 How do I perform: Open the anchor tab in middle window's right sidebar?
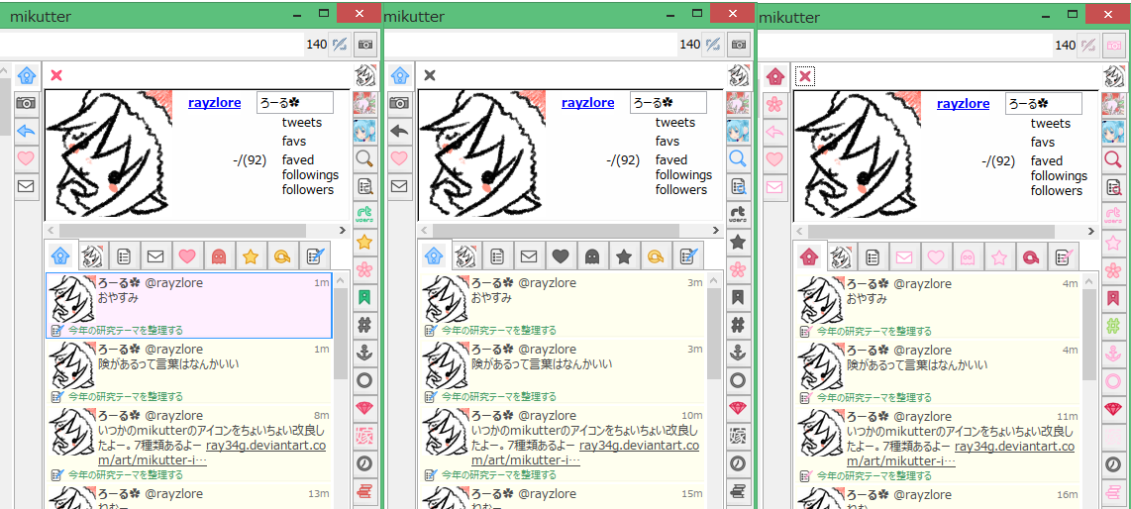click(x=738, y=352)
